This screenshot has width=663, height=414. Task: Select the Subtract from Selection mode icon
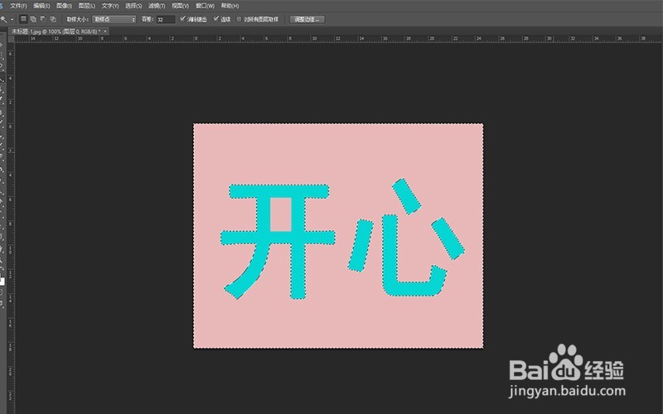43,19
